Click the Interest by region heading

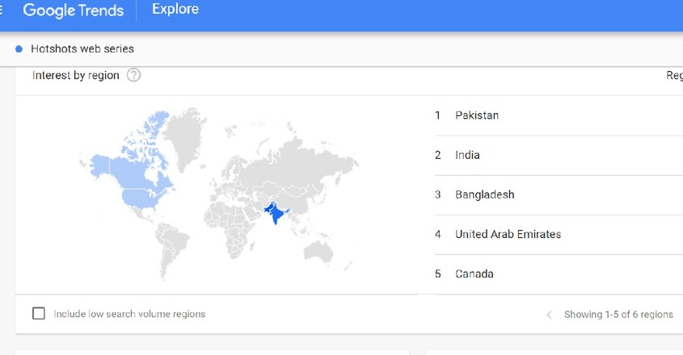tap(76, 75)
